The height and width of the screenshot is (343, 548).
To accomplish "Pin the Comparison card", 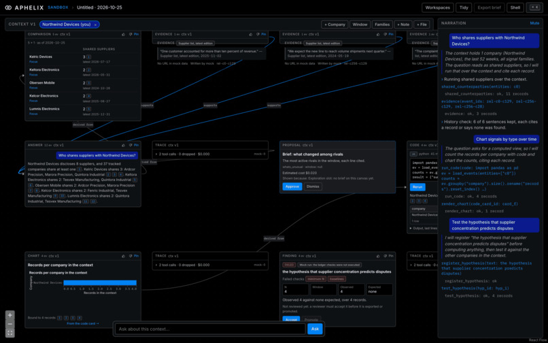I will [136, 34].
